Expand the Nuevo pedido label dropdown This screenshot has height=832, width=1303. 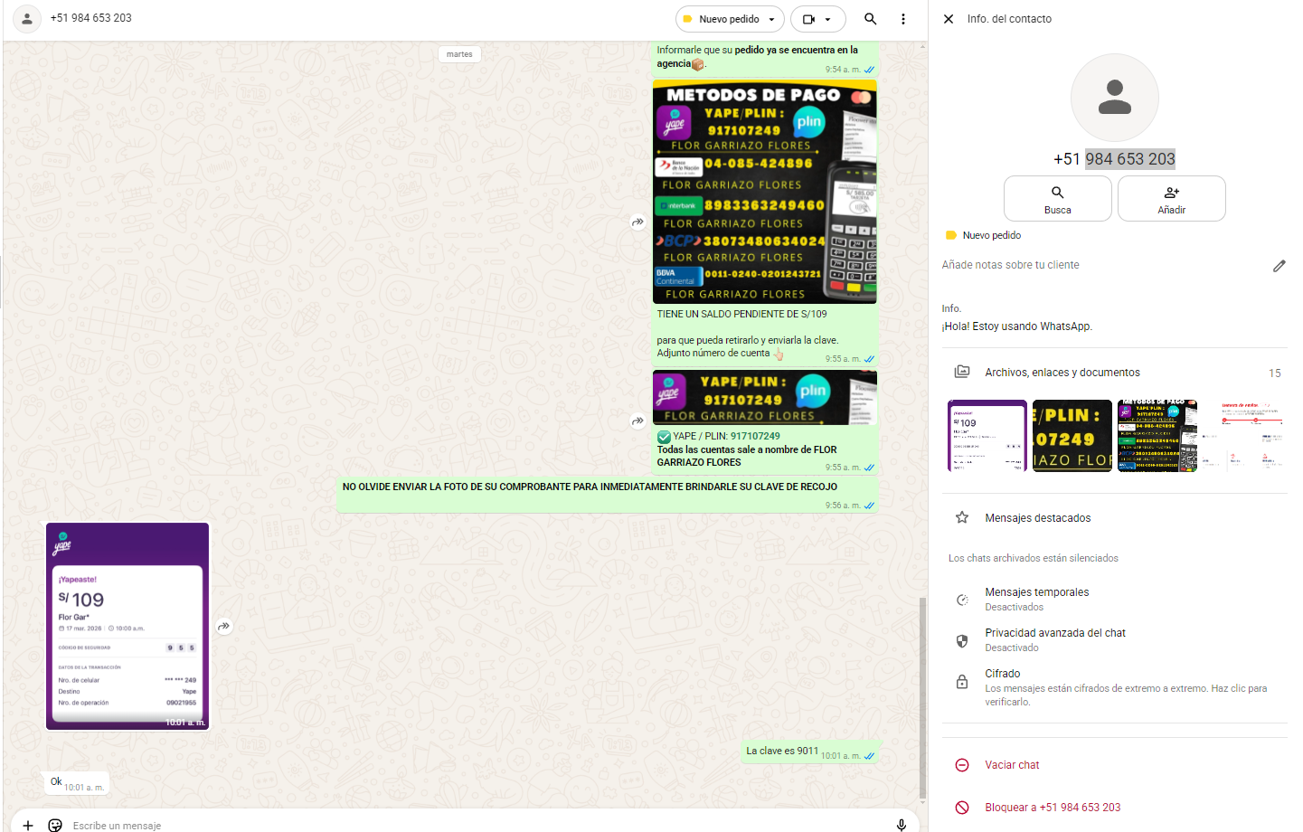pyautogui.click(x=771, y=19)
